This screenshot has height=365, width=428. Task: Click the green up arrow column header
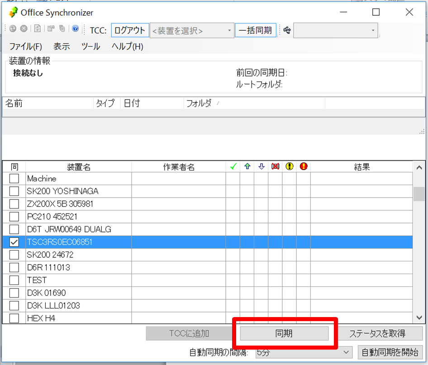click(x=247, y=167)
